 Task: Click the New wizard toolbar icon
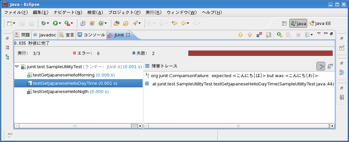tap(9, 23)
